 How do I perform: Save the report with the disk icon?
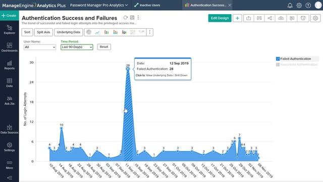(132, 18)
